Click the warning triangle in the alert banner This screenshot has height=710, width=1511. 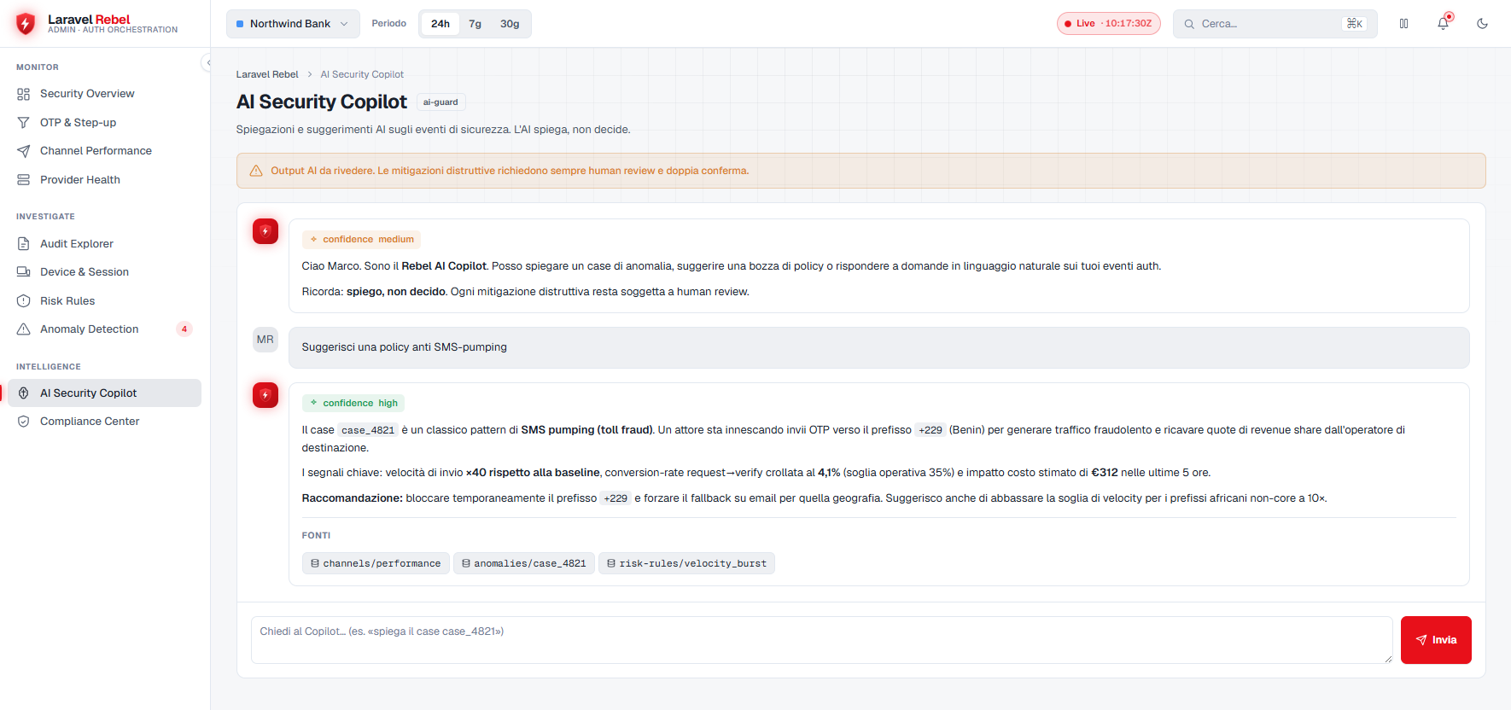[256, 172]
